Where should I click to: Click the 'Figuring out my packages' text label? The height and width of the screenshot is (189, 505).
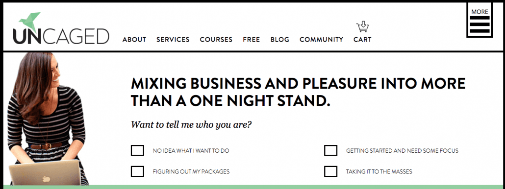click(x=191, y=172)
